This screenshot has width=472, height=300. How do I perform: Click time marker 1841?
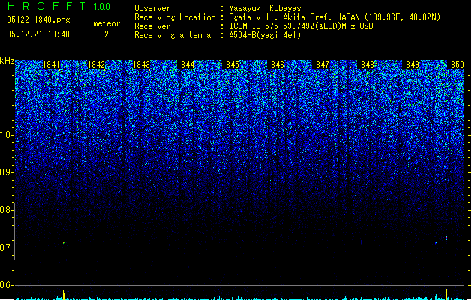[x=51, y=64]
